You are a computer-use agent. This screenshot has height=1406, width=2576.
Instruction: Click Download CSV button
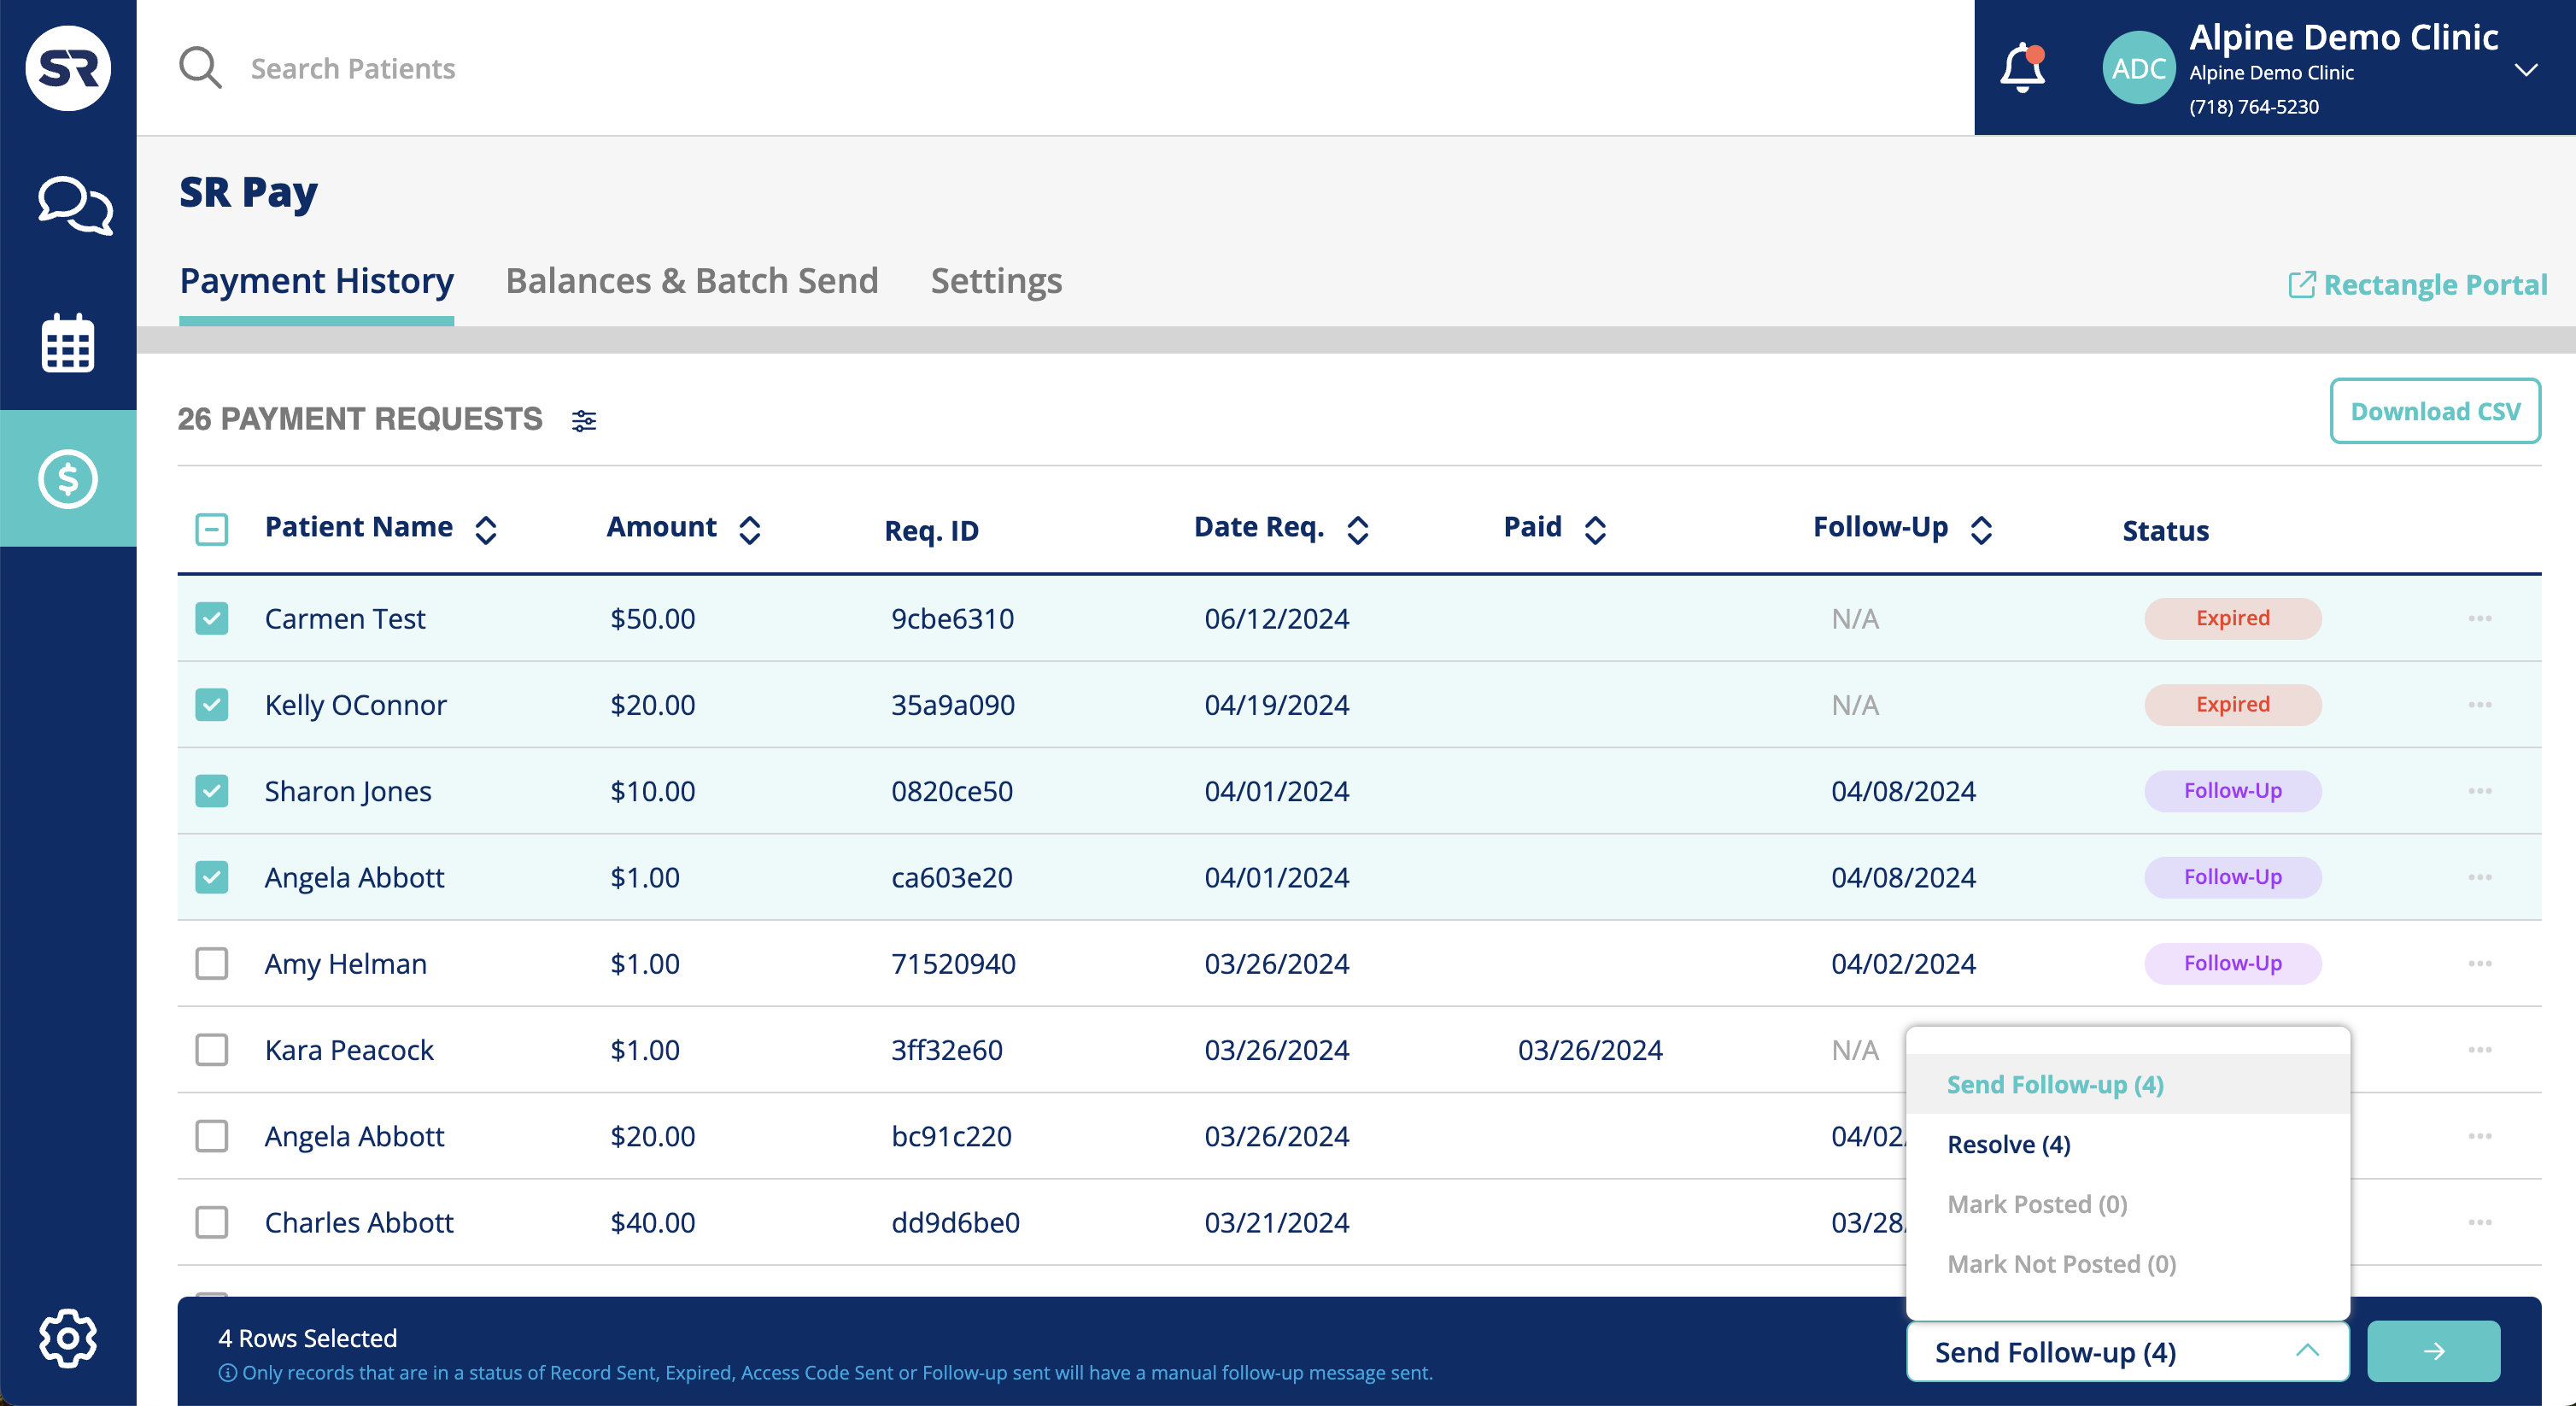(x=2435, y=411)
